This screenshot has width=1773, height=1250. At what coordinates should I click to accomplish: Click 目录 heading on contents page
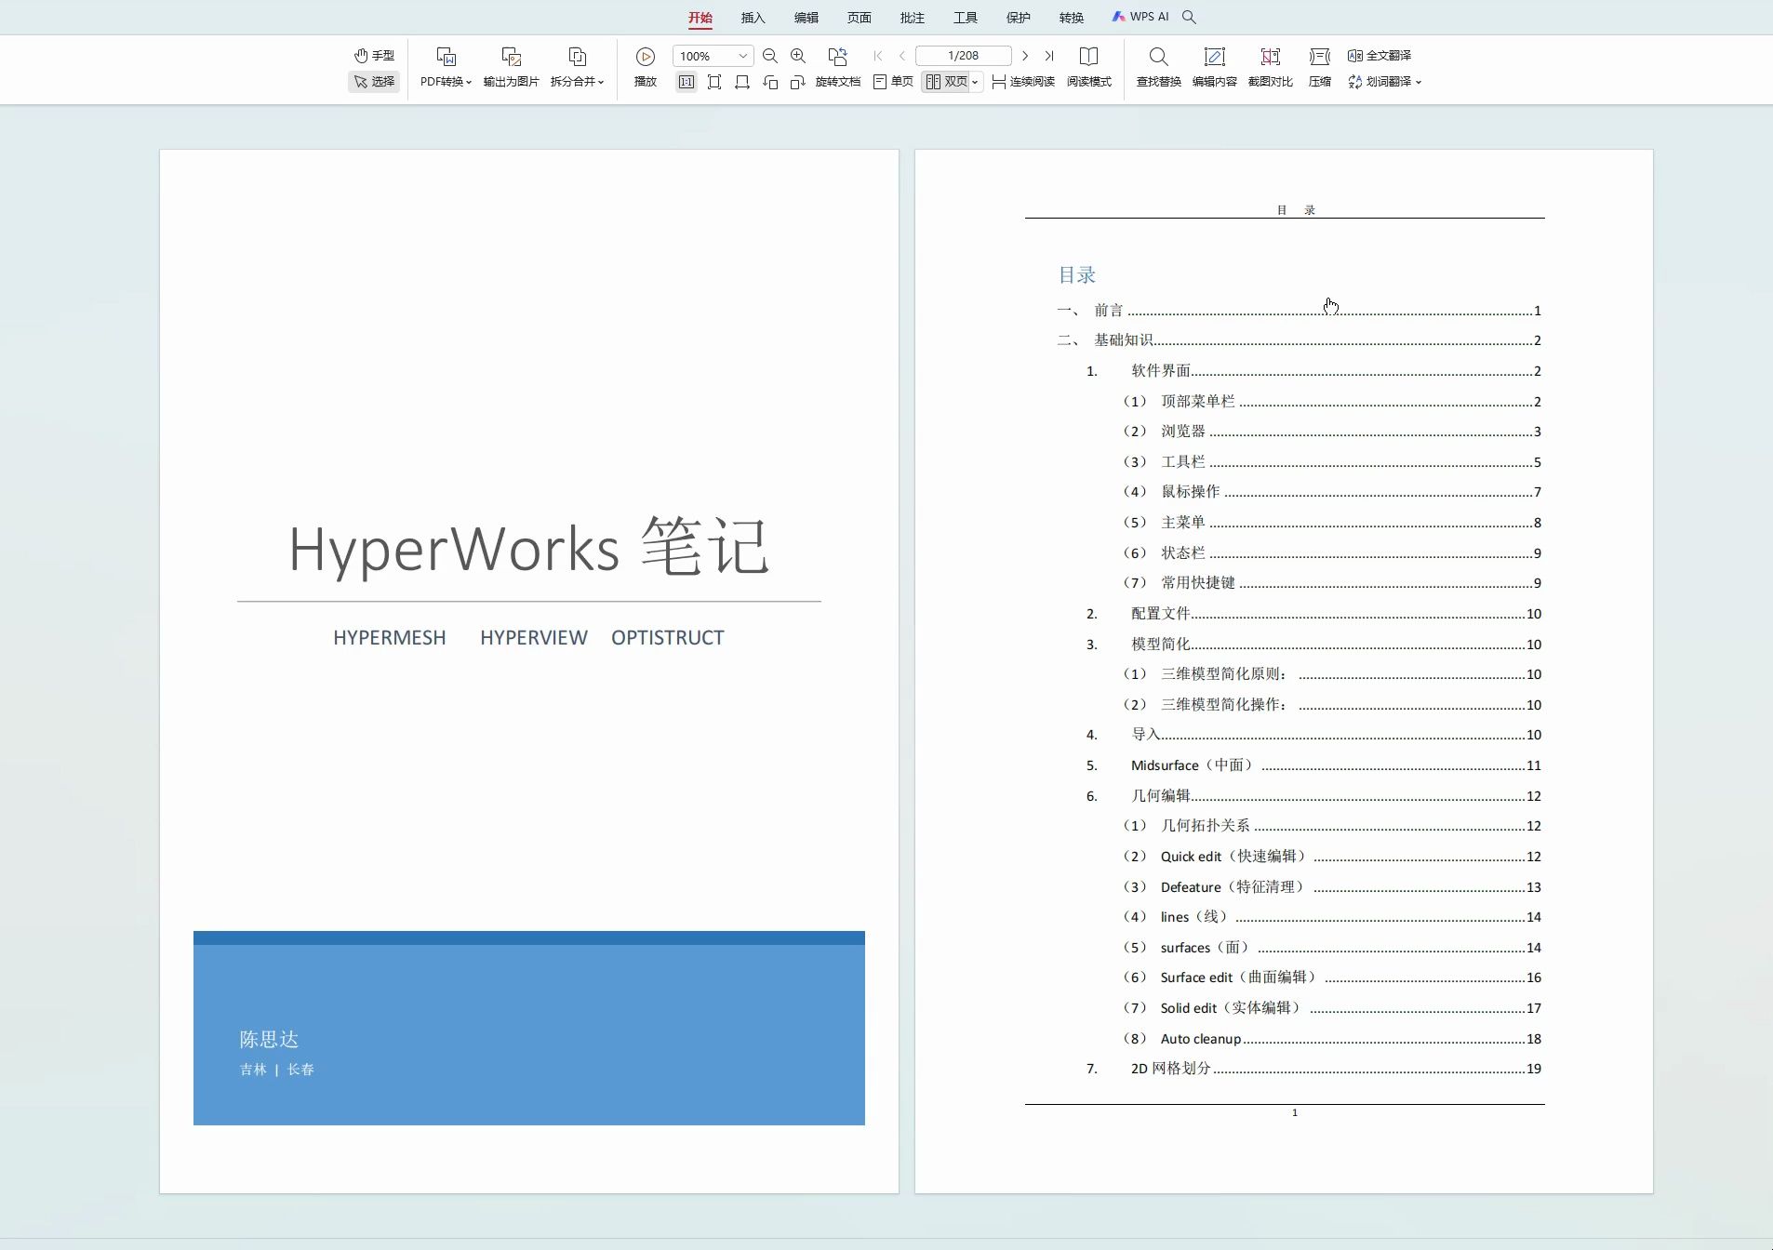coord(1077,275)
